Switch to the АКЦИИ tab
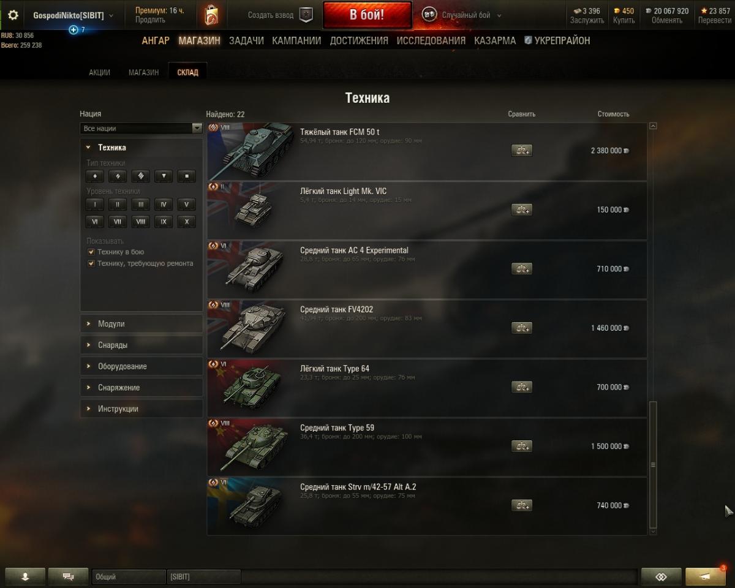Viewport: 735px width, 588px height. [99, 72]
